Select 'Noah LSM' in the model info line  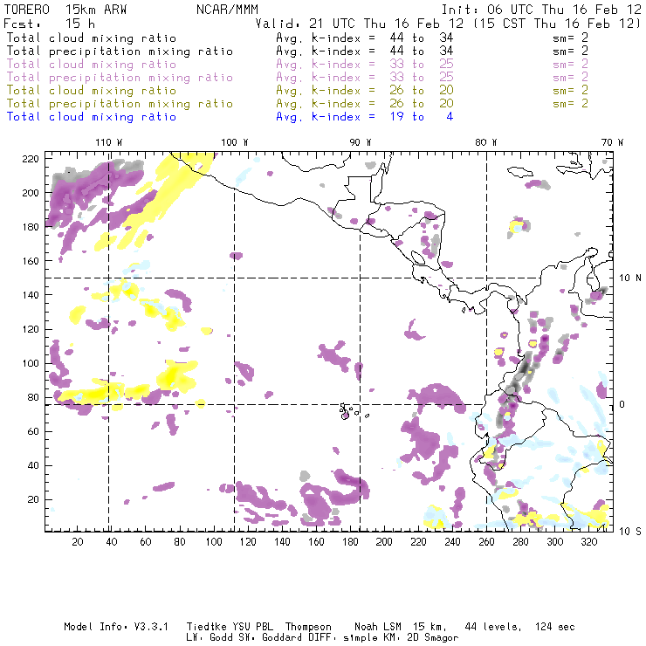[x=378, y=627]
